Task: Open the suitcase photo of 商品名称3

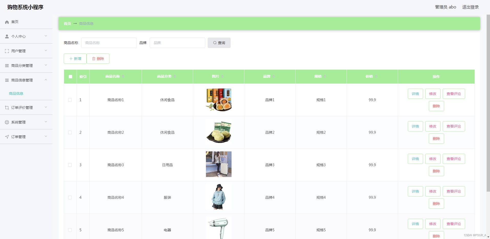Action: (x=219, y=164)
